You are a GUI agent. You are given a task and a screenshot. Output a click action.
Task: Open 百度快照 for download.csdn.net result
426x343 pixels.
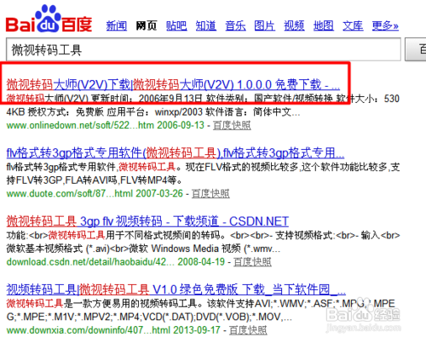point(252,261)
